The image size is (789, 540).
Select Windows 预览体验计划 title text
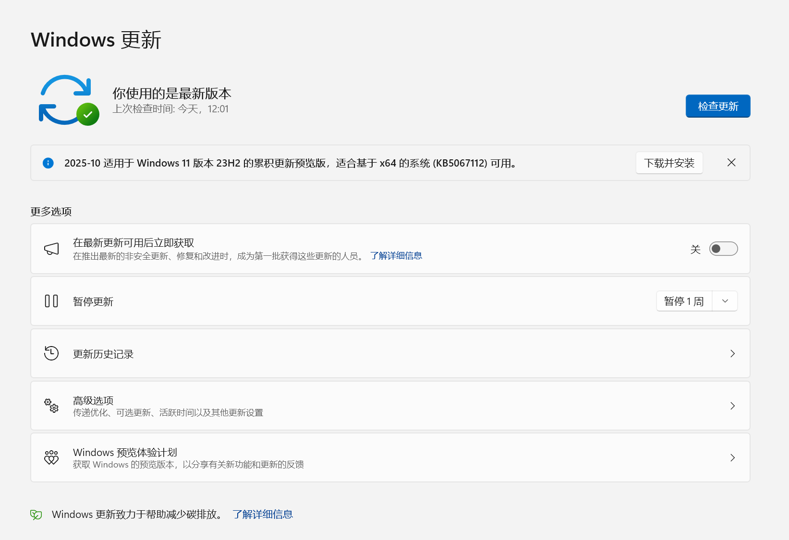[125, 452]
